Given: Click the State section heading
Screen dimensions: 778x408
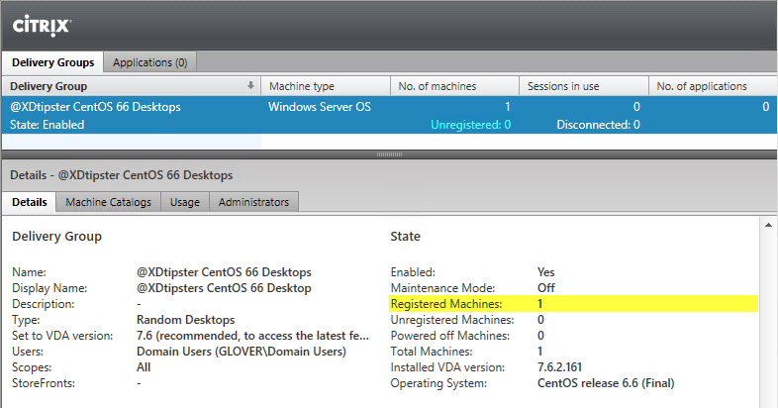Looking at the screenshot, I should [x=406, y=237].
